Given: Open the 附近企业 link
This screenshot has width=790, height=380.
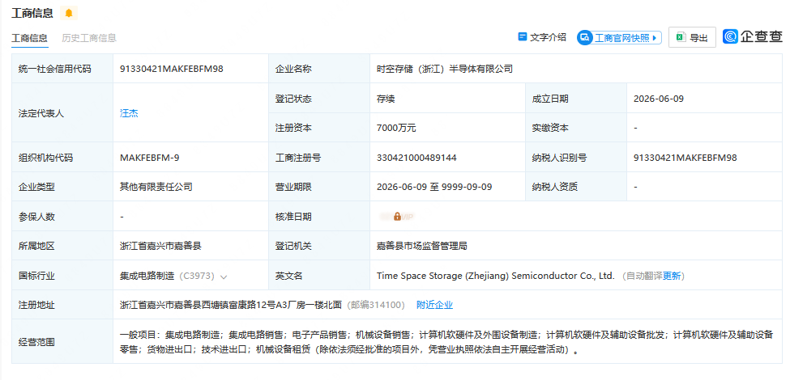Looking at the screenshot, I should coord(435,305).
